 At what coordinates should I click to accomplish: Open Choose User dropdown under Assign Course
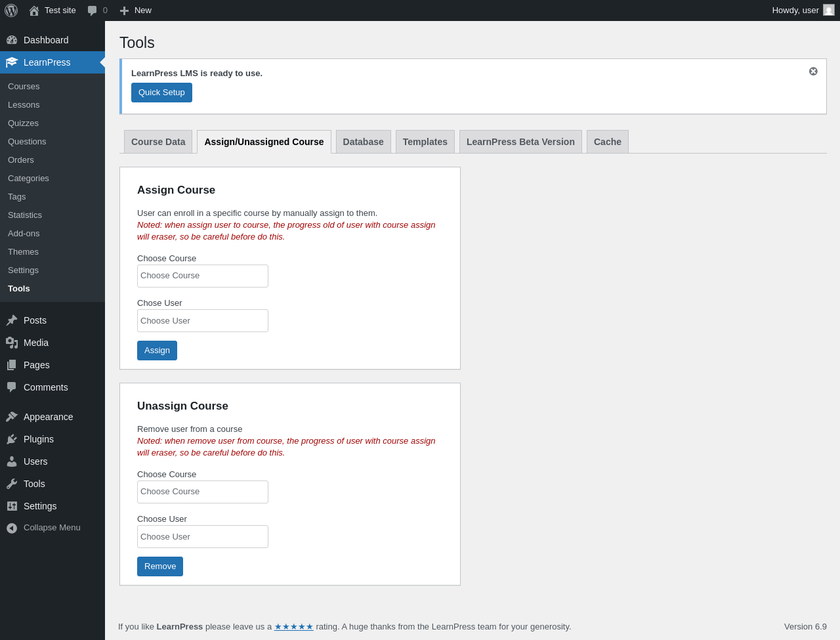203,321
